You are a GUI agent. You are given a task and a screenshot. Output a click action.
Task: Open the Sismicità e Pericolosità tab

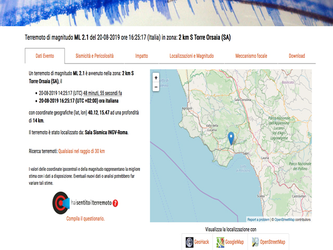tap(94, 56)
